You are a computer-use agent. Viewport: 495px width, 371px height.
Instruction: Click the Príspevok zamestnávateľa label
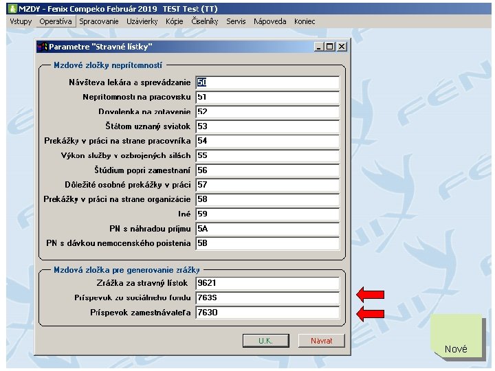click(x=140, y=313)
